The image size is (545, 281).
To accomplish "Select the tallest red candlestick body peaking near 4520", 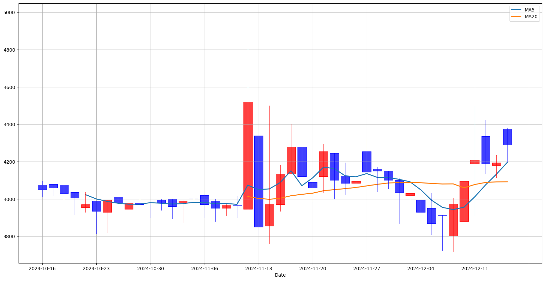I will pos(248,156).
